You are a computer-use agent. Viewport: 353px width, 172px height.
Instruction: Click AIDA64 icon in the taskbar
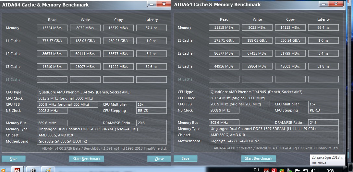point(17,169)
